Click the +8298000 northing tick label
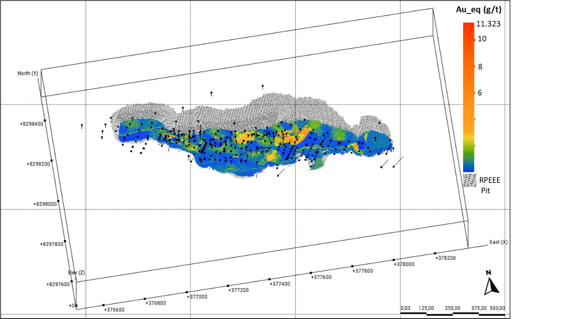568x319 pixels. 45,204
